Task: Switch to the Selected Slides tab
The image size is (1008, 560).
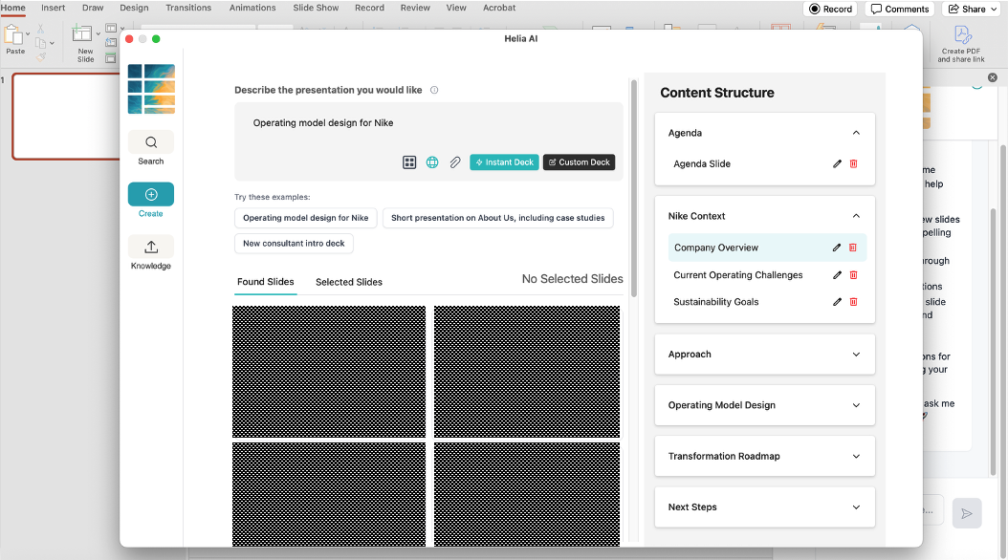Action: click(x=349, y=282)
